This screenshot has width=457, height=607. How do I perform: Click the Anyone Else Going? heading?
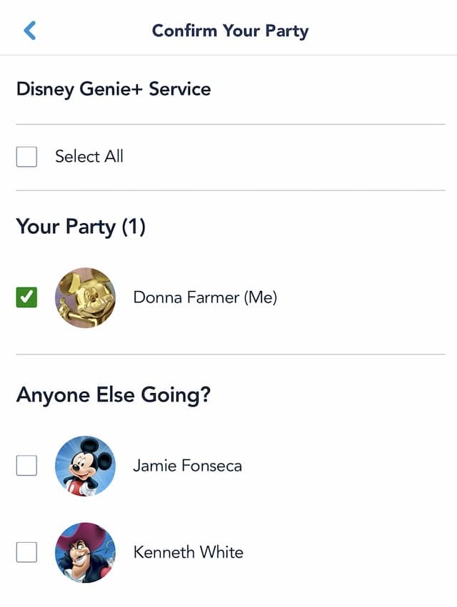pos(114,395)
